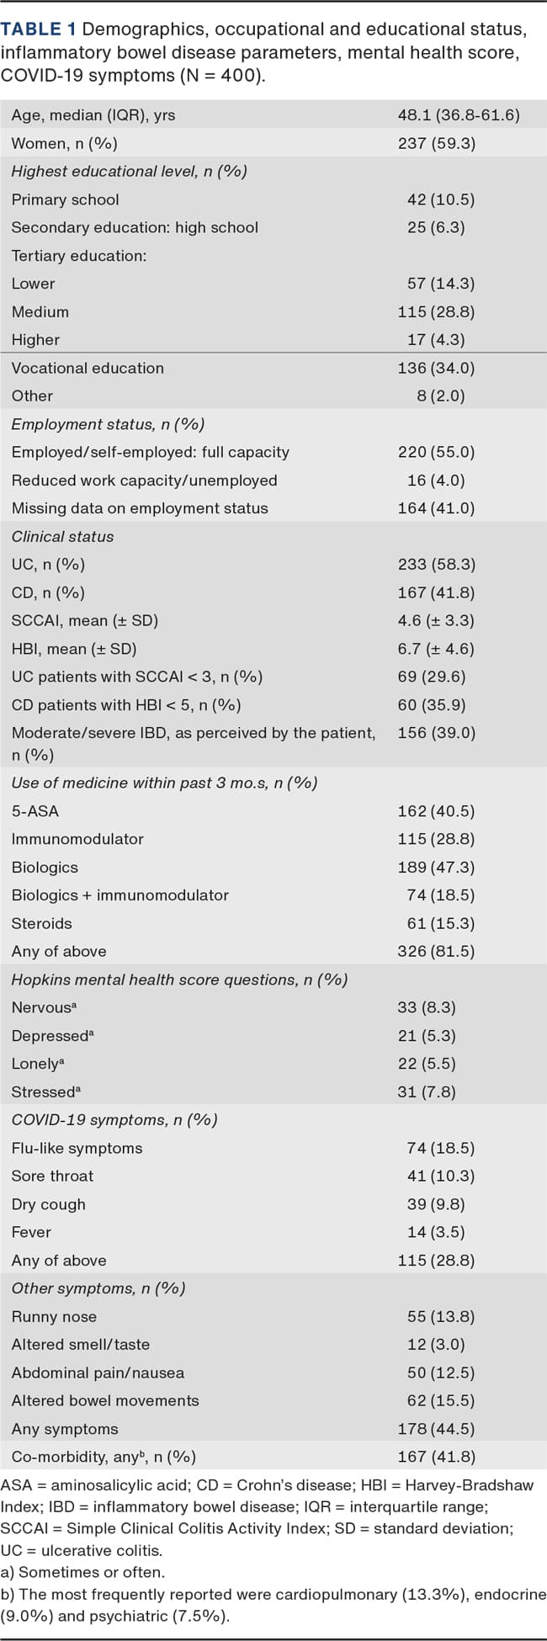Click the Altered bowel movements row label
547x1641 pixels.
pyautogui.click(x=105, y=1400)
